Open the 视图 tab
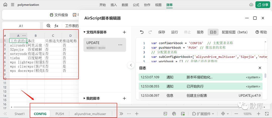Viewport: 272px width, 118px height. tap(158, 5)
